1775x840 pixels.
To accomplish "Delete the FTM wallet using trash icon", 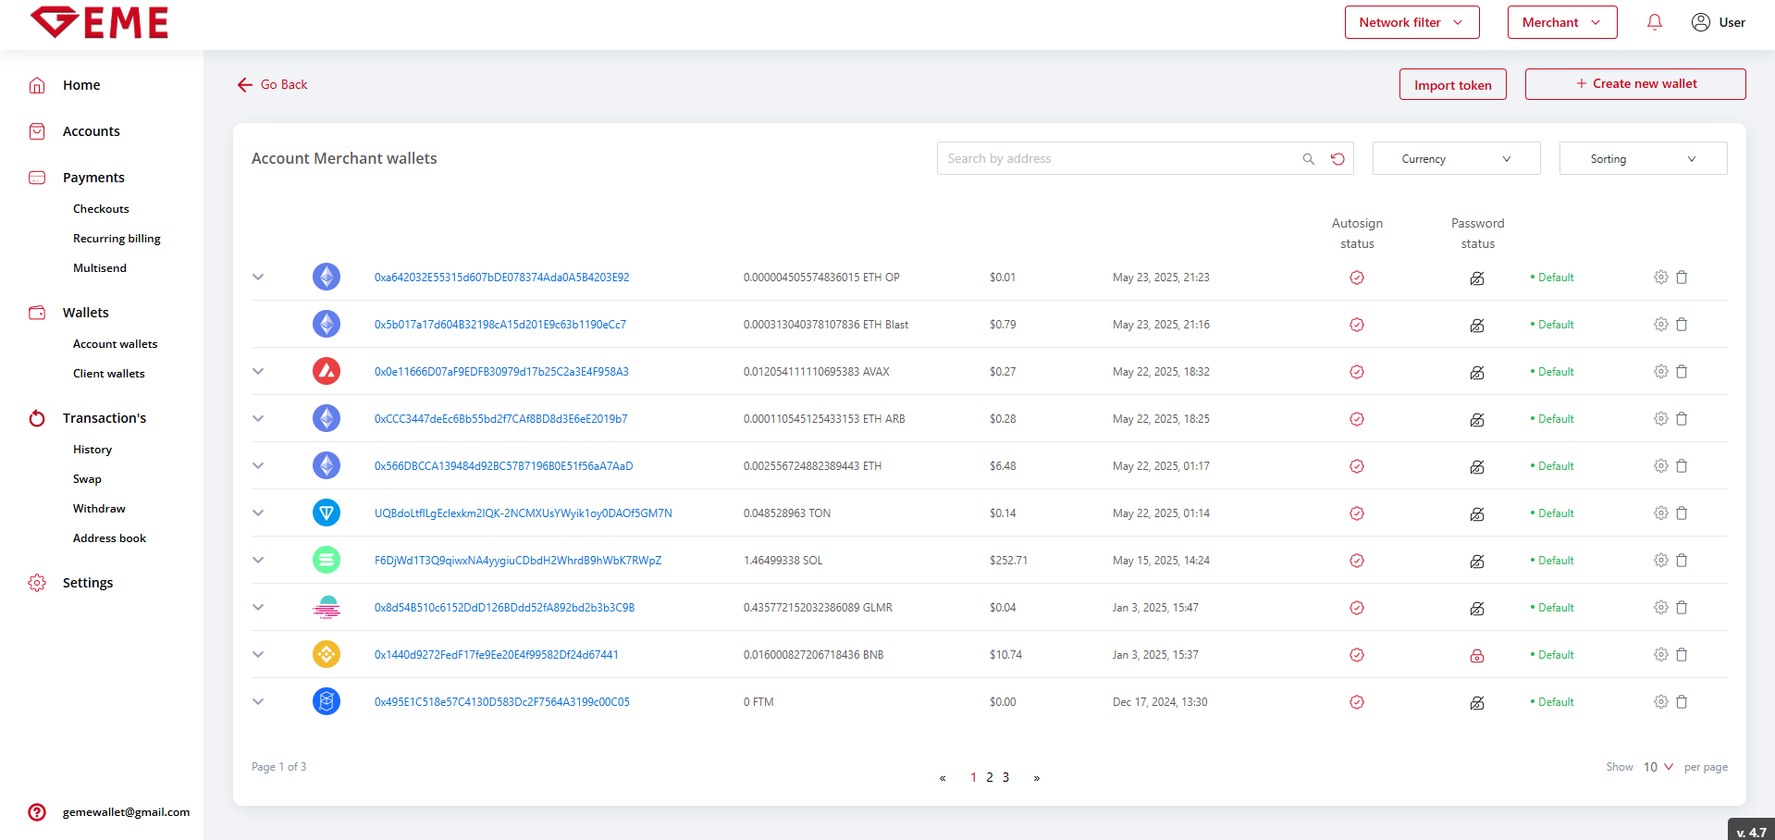I will coord(1682,702).
